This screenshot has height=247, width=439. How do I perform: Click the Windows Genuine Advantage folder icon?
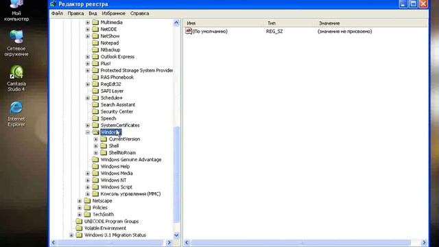95,159
